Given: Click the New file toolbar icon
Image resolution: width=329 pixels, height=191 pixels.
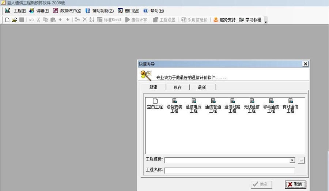Looking at the screenshot, I should click(7, 20).
